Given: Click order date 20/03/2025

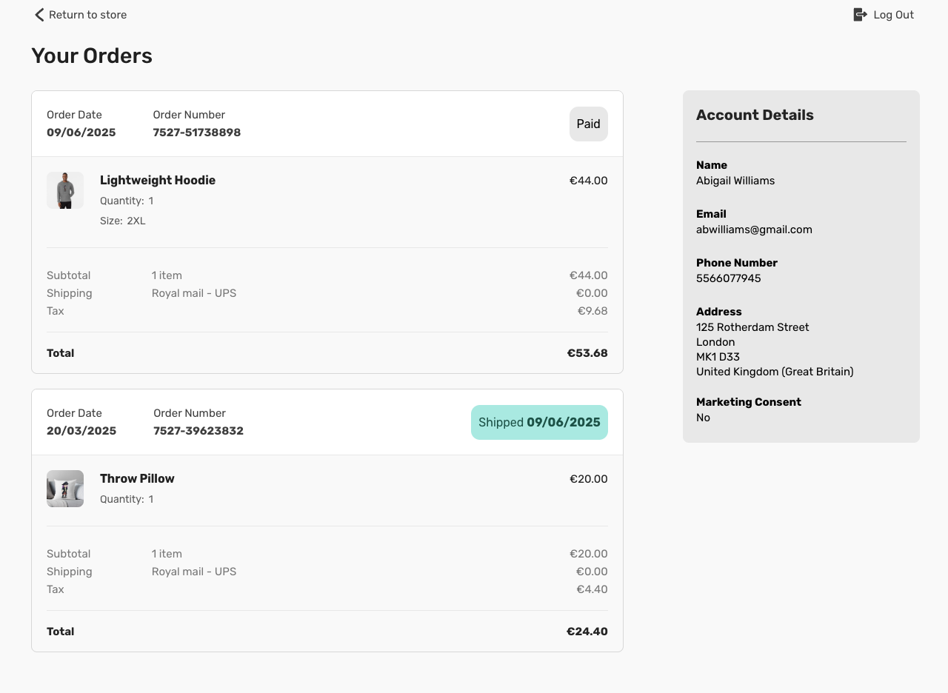Looking at the screenshot, I should coord(81,431).
